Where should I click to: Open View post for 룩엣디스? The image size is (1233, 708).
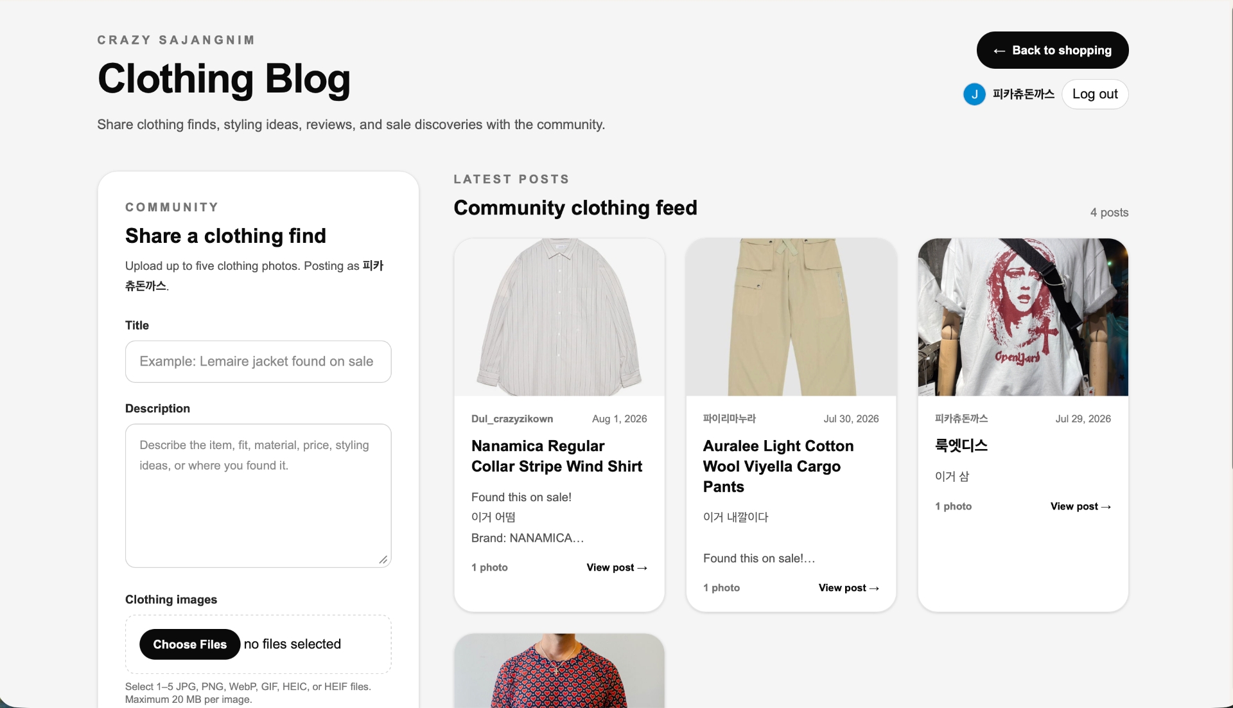(x=1080, y=507)
